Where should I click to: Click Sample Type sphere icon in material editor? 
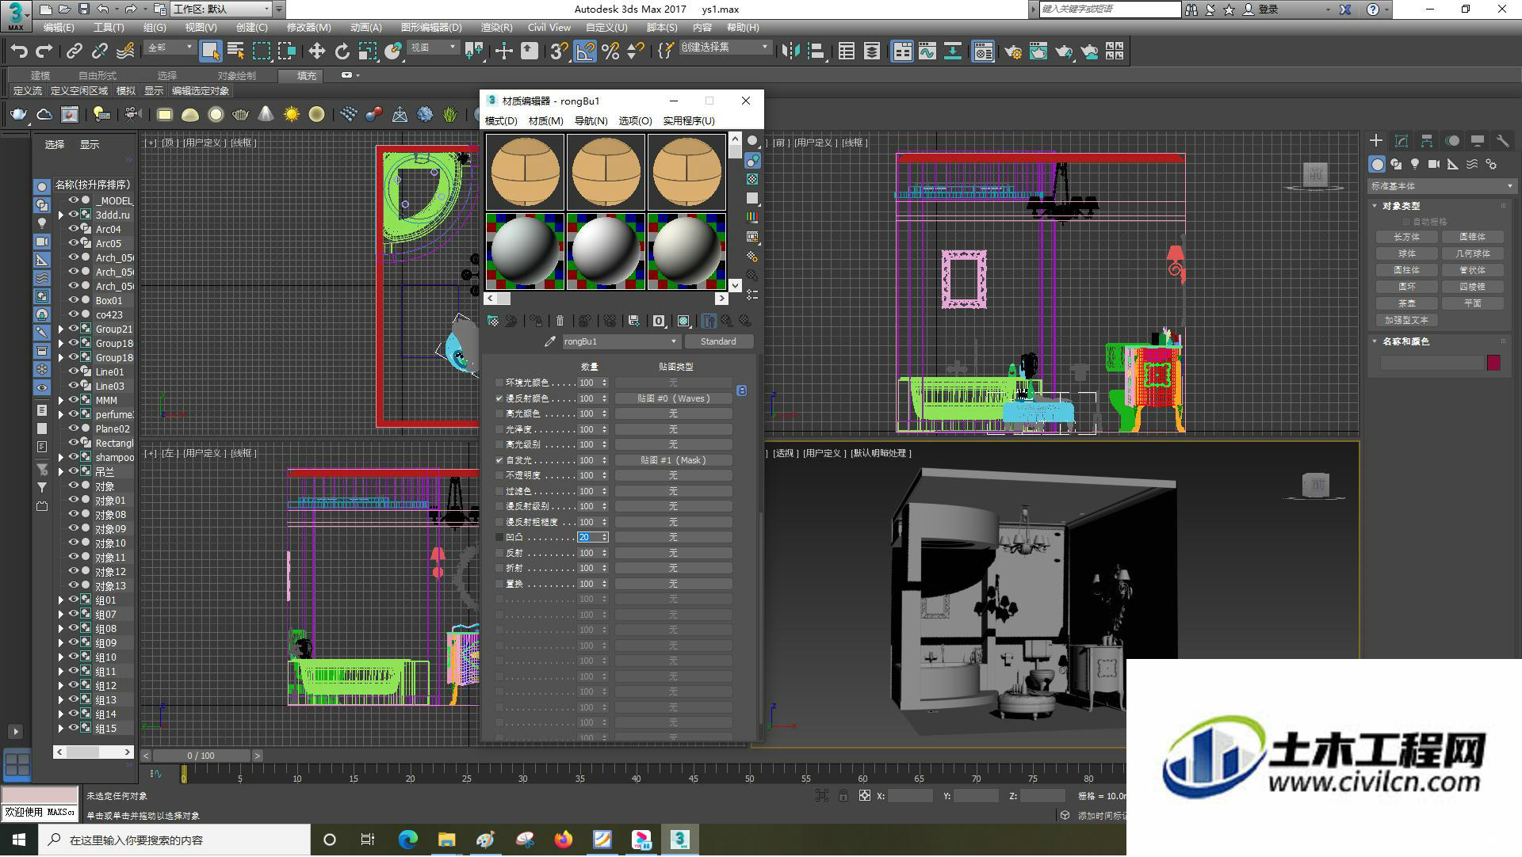(x=752, y=141)
